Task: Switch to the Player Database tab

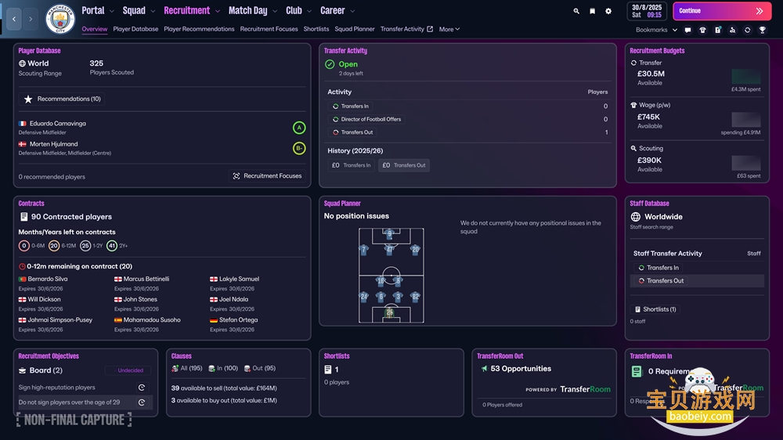Action: (135, 29)
